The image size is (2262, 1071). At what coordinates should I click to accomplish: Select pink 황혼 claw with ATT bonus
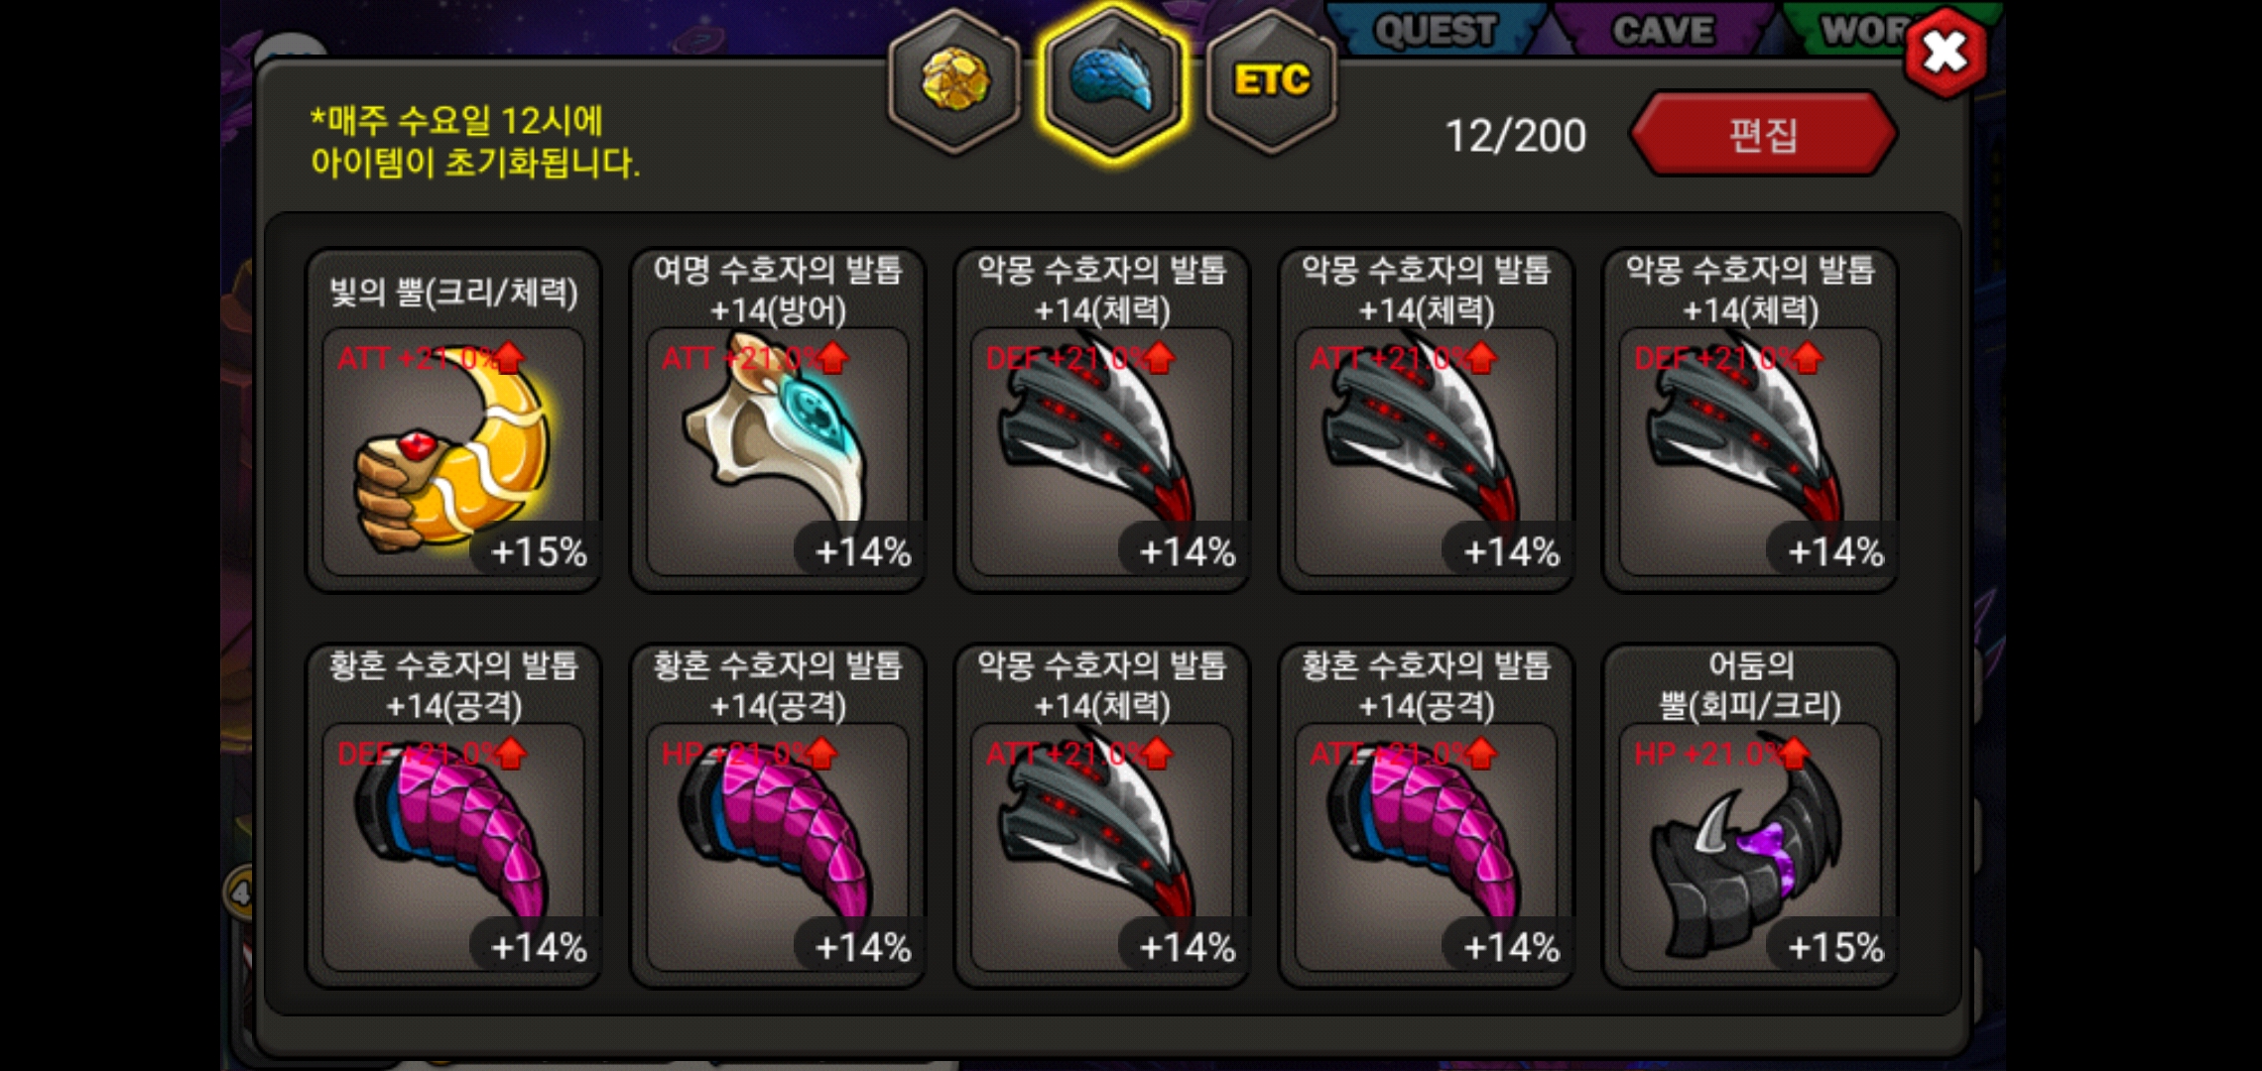1427,816
